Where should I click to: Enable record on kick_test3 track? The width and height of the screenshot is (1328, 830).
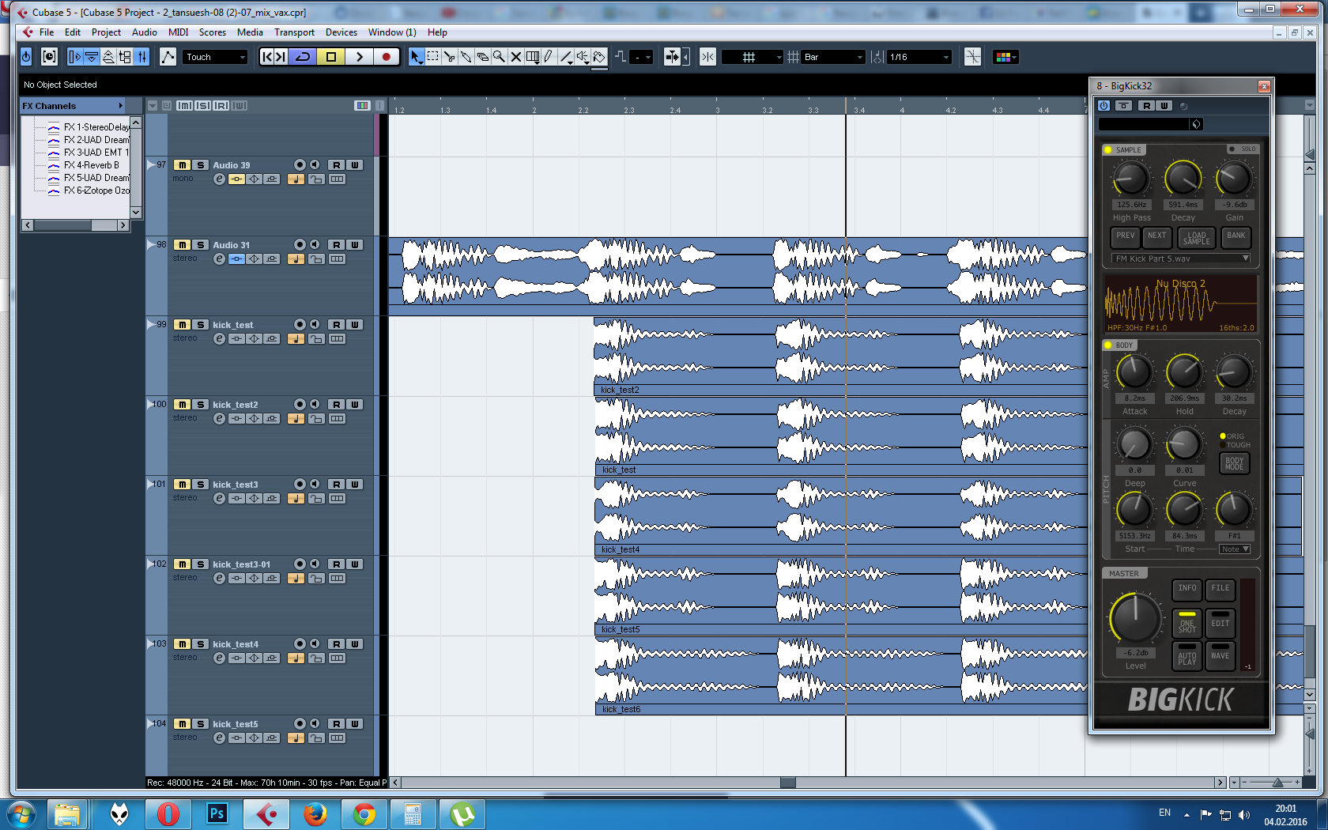[300, 484]
